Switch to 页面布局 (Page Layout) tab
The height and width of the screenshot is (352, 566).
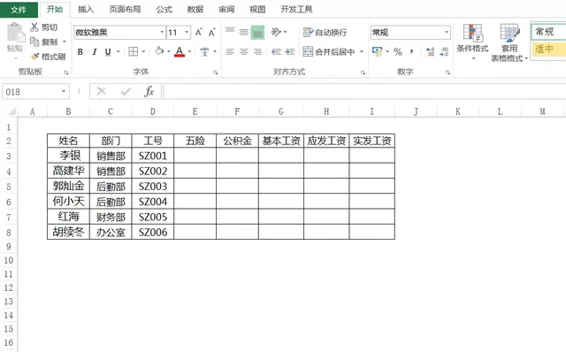(125, 10)
